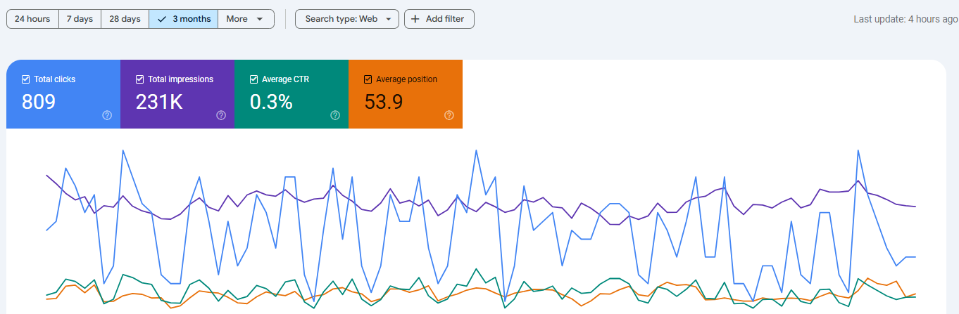Open the help icon on Total impressions card
The image size is (959, 314).
click(x=221, y=115)
